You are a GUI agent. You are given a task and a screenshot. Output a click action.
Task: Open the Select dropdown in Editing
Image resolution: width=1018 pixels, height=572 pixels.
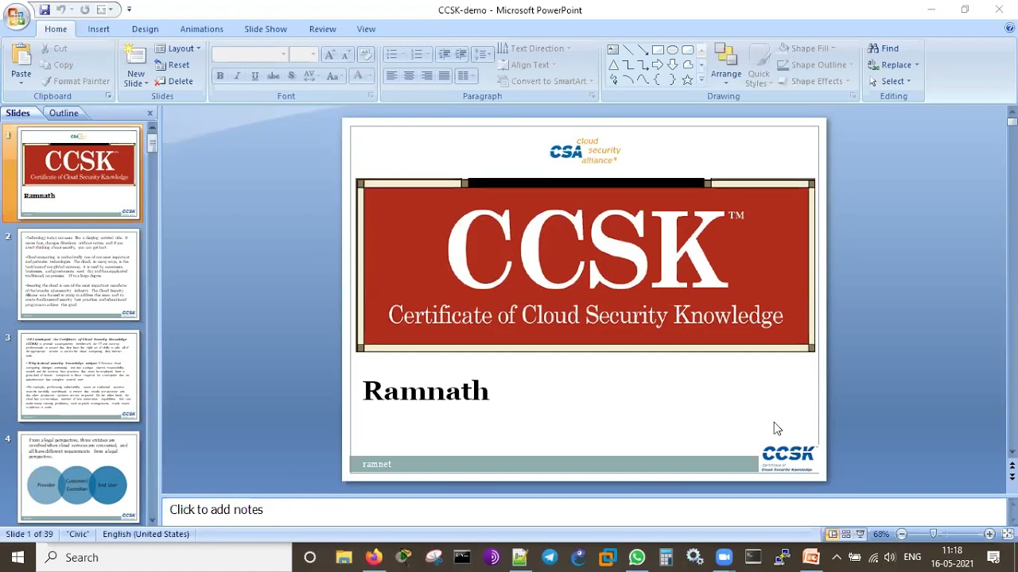890,81
